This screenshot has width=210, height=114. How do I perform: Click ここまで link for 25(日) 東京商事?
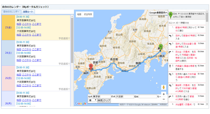pos(36,75)
